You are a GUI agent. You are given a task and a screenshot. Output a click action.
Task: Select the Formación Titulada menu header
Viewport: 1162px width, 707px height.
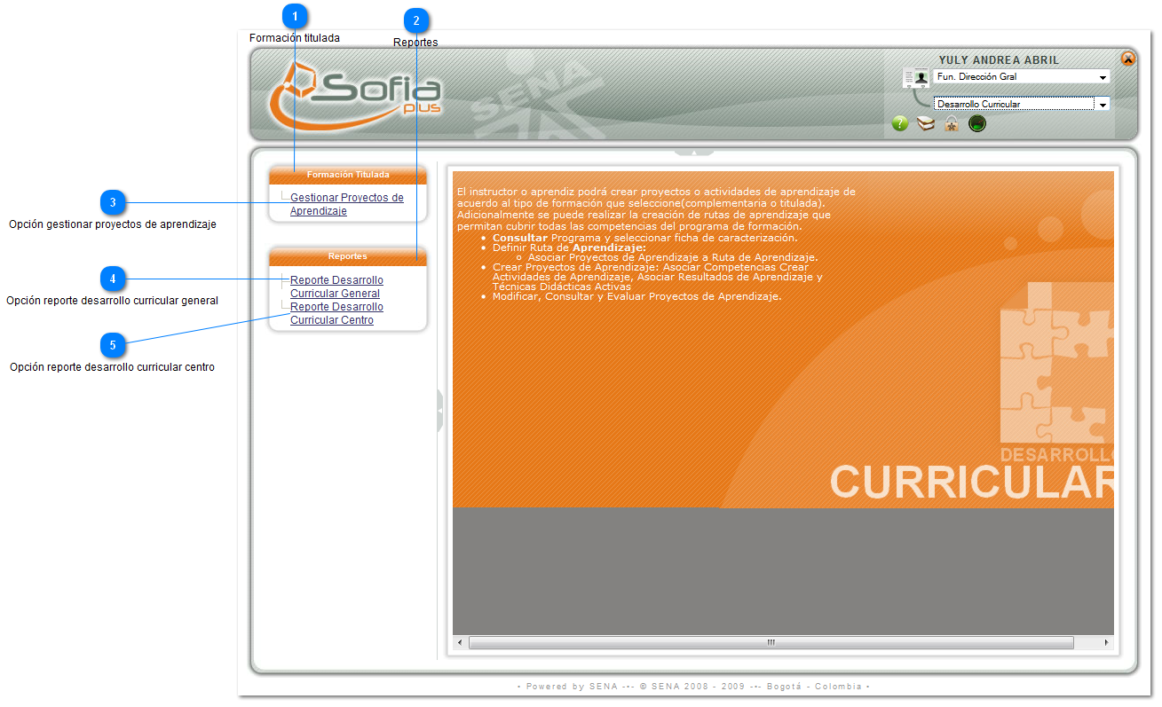point(348,175)
